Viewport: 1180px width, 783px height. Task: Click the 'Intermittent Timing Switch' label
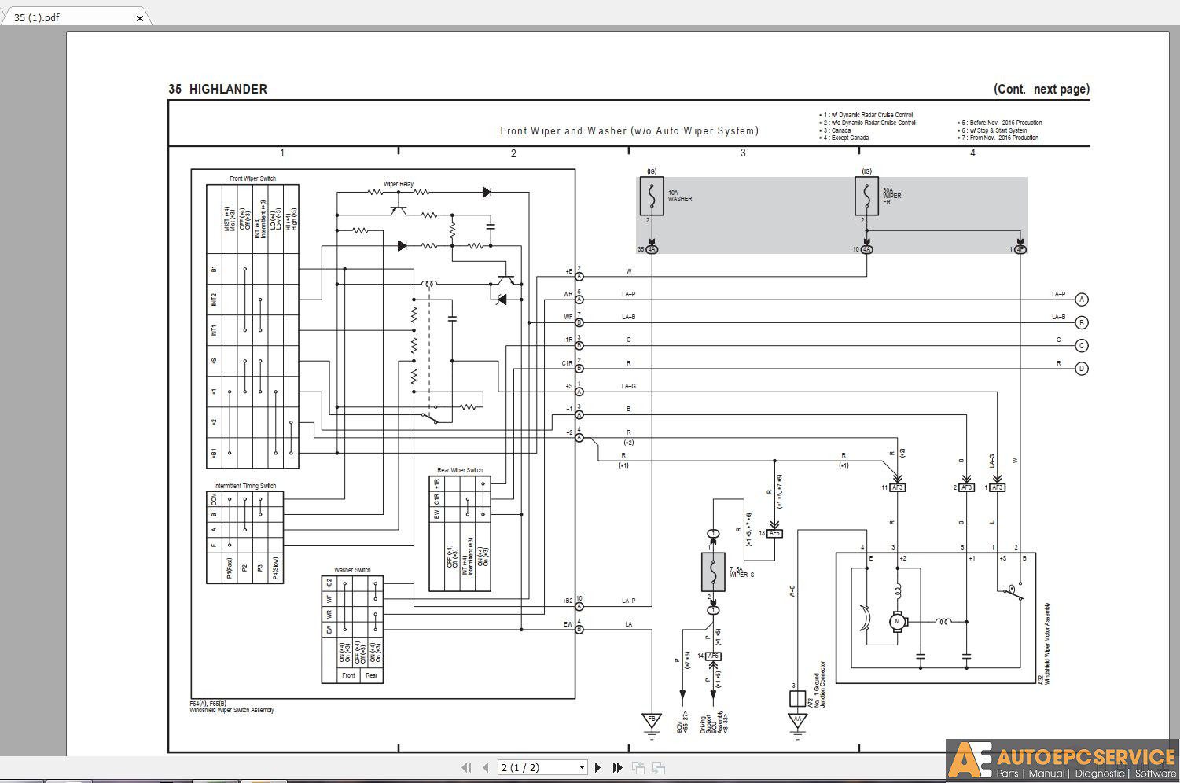(245, 486)
